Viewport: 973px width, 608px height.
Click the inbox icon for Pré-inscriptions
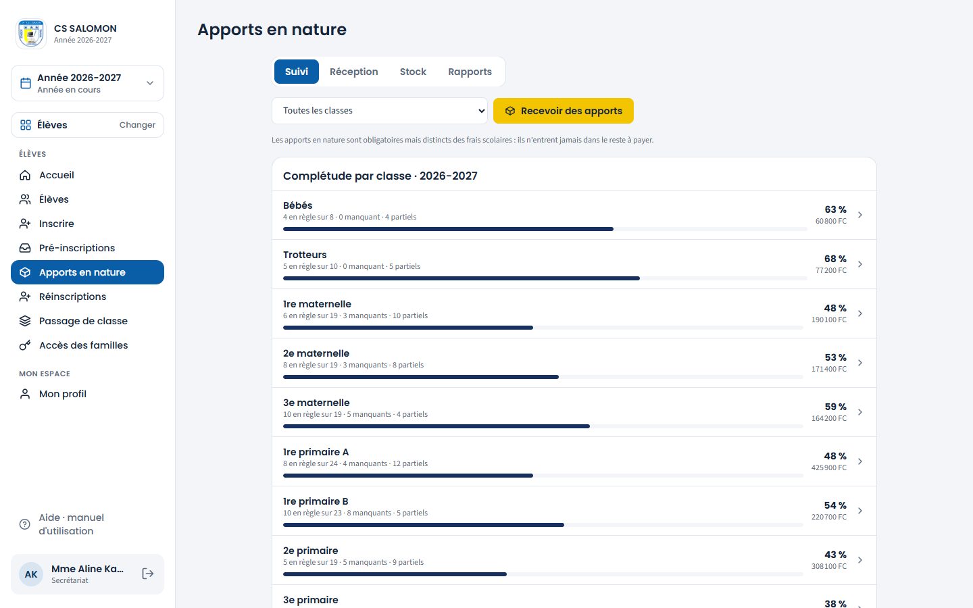pyautogui.click(x=25, y=248)
